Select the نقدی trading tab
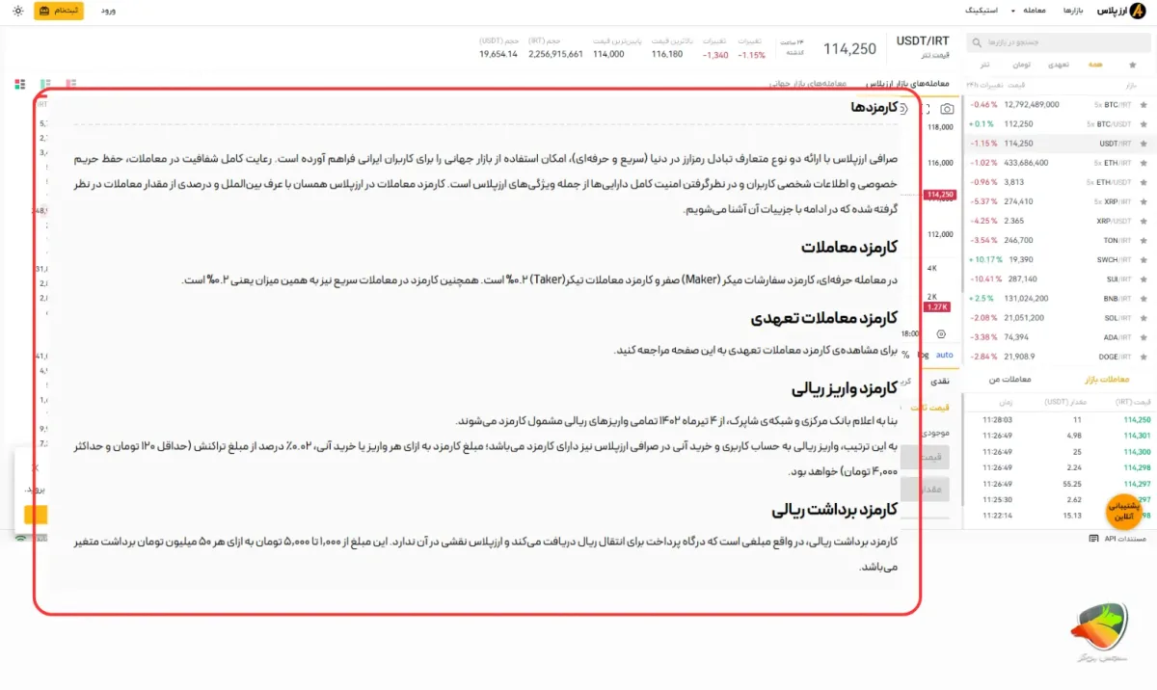This screenshot has width=1157, height=690. point(938,383)
